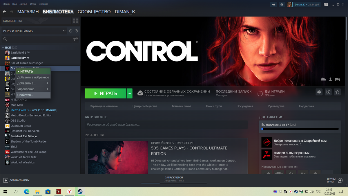Image resolution: width=348 pixels, height=196 pixels.
Task: Select 'Добавить в избранное' menu item
Action: click(33, 77)
